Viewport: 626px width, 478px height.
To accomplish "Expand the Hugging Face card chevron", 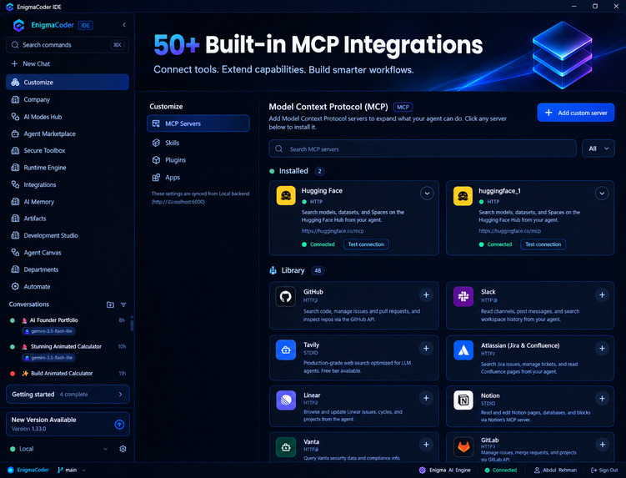I will (x=427, y=194).
